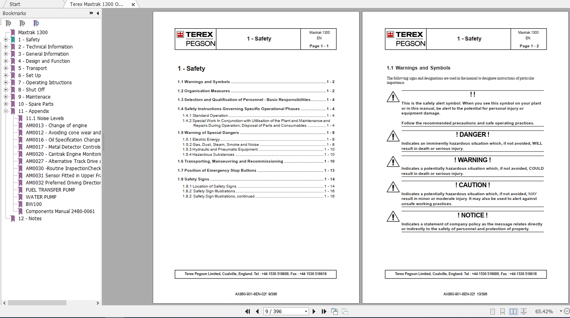This screenshot has width=570, height=318.
Task: Open the WATER PUMP bookmark
Action: (41, 197)
